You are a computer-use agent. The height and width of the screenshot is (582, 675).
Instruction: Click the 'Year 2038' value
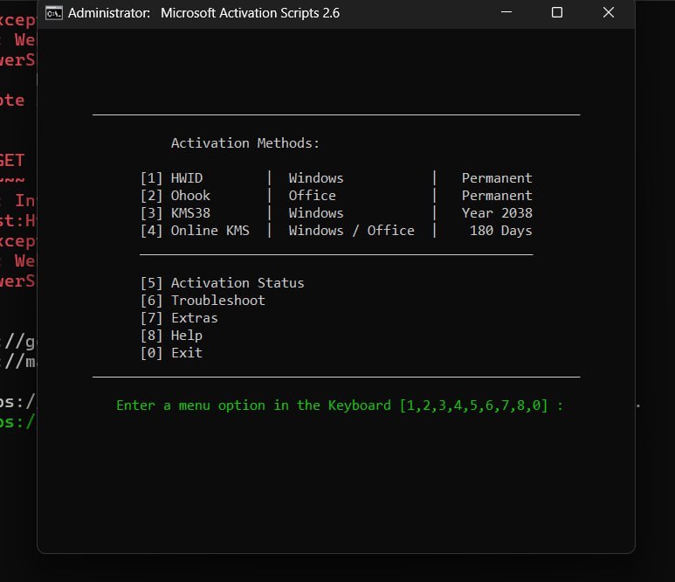[497, 213]
